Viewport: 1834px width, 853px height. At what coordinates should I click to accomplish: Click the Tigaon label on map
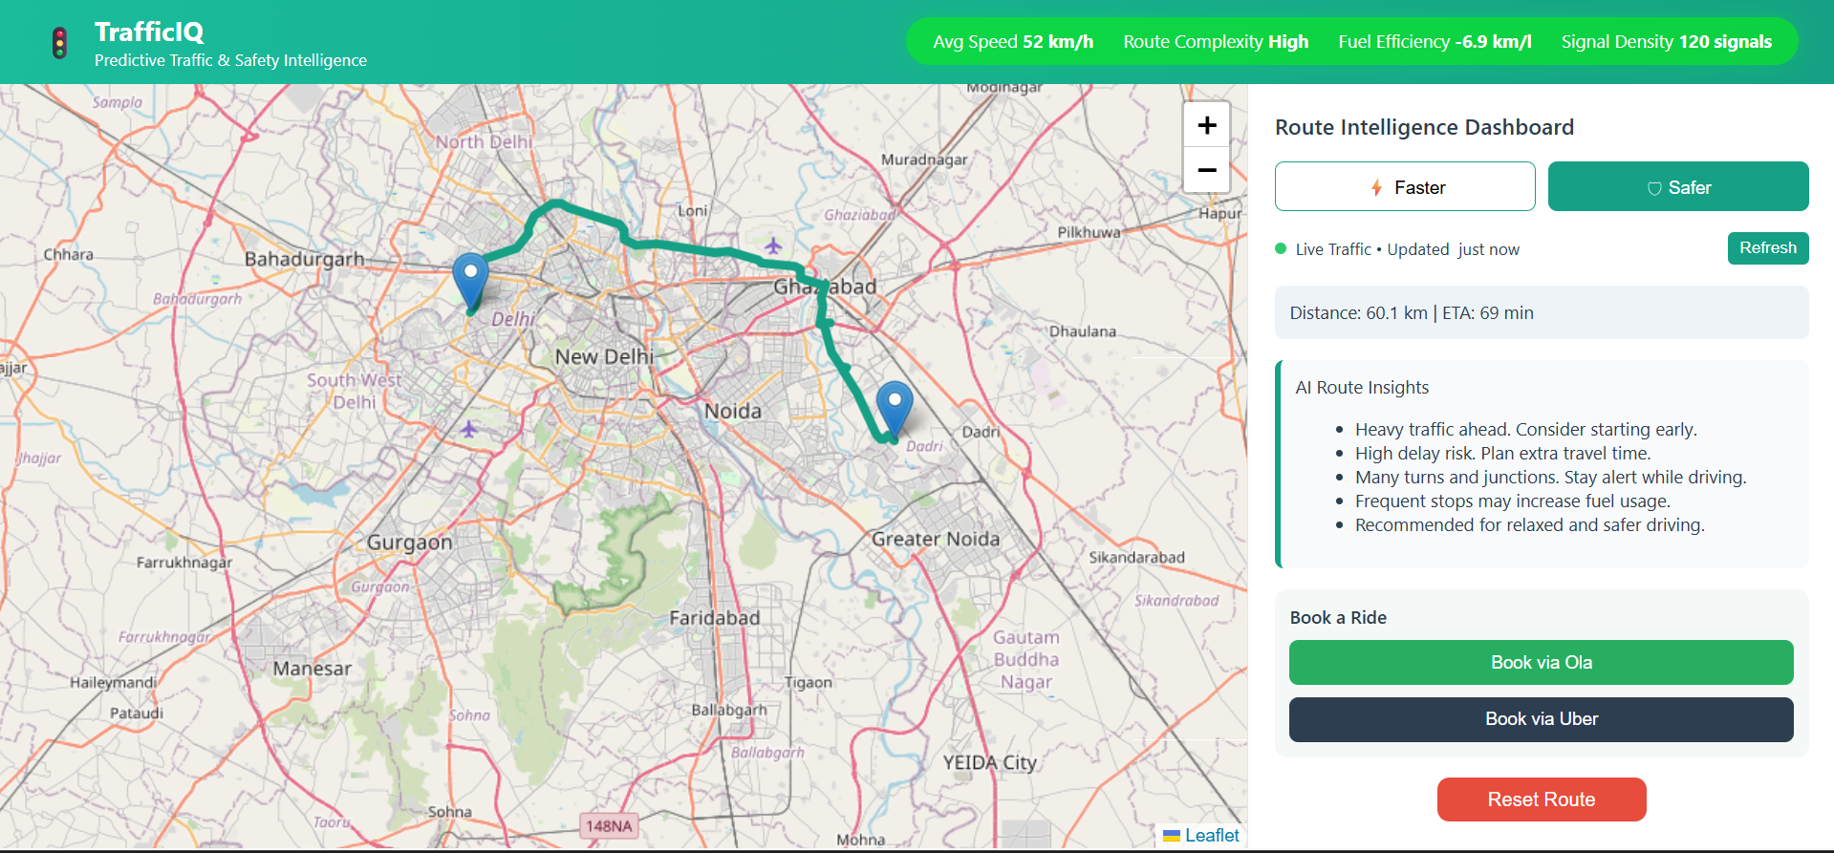point(808,683)
